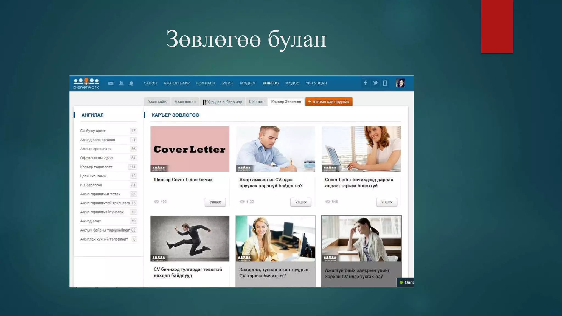Screen dimensions: 562x316
Task: Open the friend requests person icon
Action: coord(121,83)
